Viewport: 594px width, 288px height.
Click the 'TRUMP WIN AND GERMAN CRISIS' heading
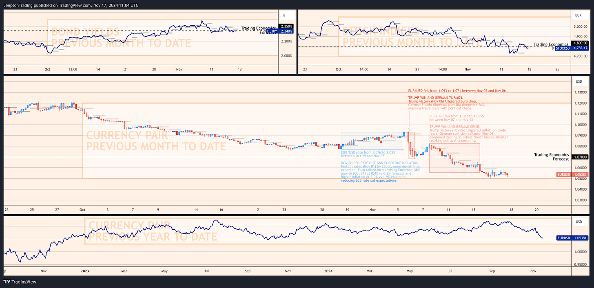pos(454,127)
